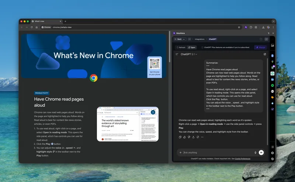Screen dimensions: 295x182
Task: Regenerate the ChatGPT response
Action: pyautogui.click(x=198, y=137)
